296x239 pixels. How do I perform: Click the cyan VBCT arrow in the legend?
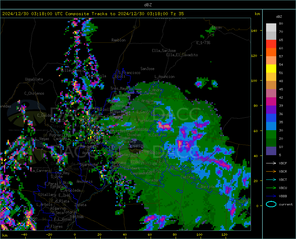(x=271, y=179)
